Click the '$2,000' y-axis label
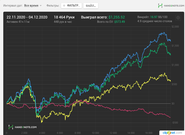185x135 pixels. pyautogui.click(x=175, y=27)
